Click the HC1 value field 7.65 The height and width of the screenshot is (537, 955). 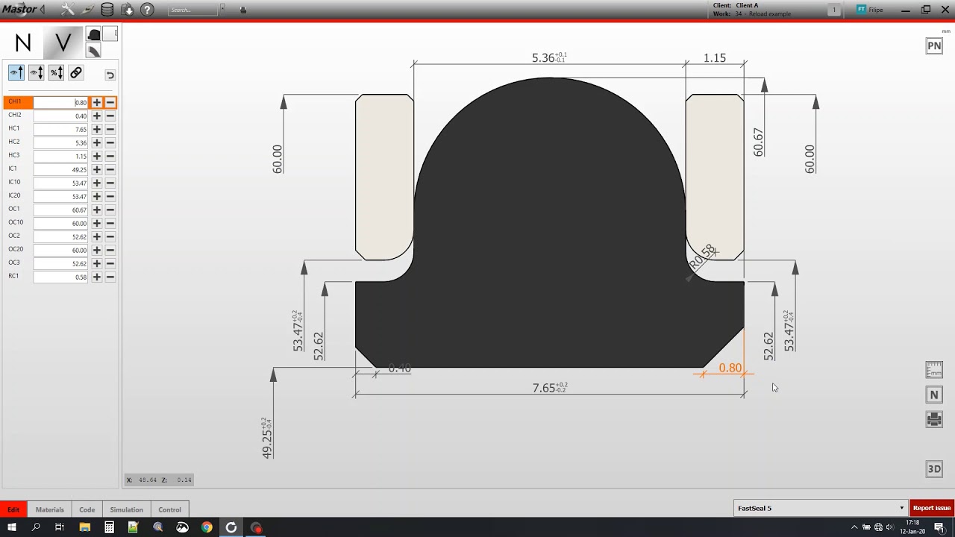60,129
